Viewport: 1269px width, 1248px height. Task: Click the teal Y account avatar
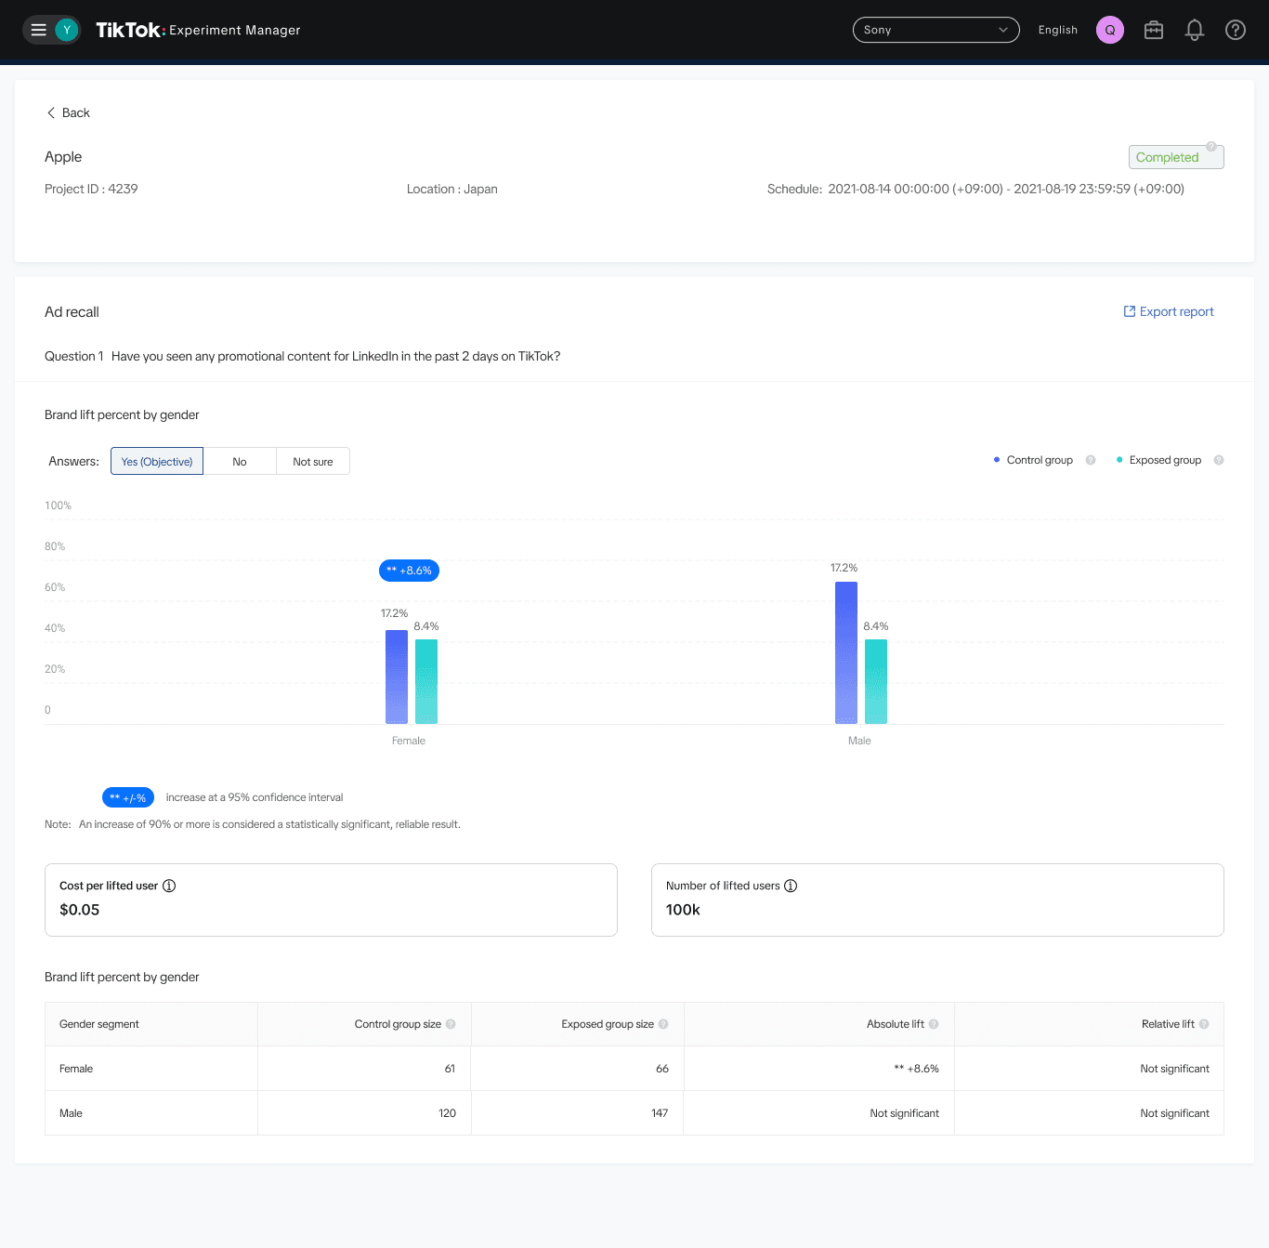(x=67, y=30)
